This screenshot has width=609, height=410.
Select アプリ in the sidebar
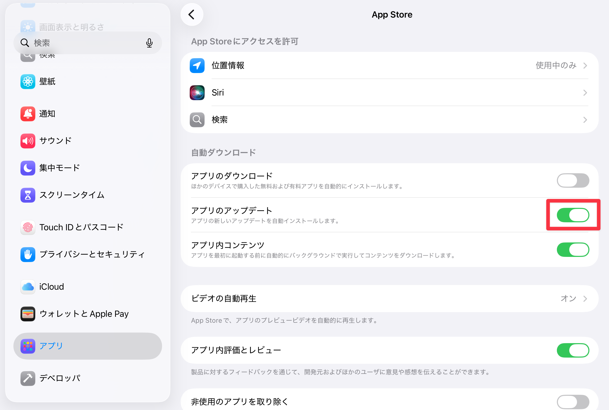click(88, 346)
